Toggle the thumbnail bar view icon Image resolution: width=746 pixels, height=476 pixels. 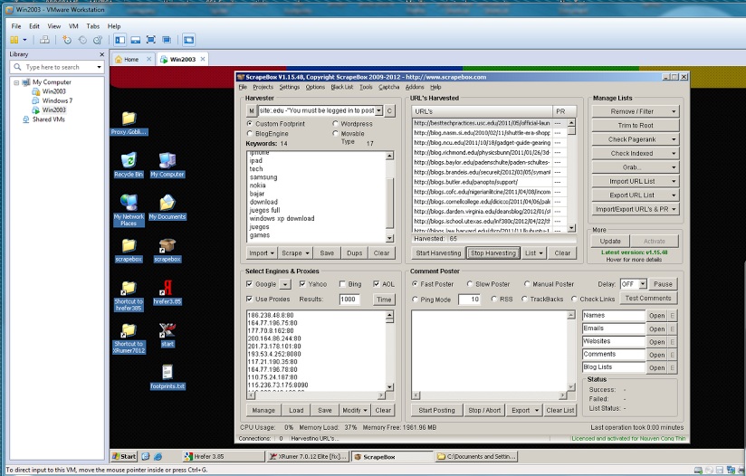point(135,40)
